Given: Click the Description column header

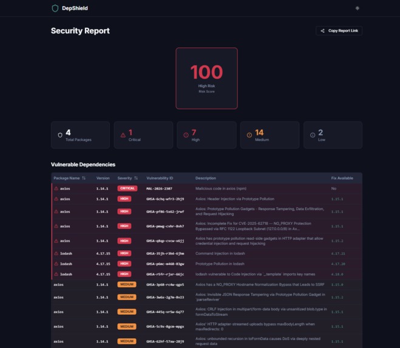Looking at the screenshot, I should pyautogui.click(x=206, y=178).
